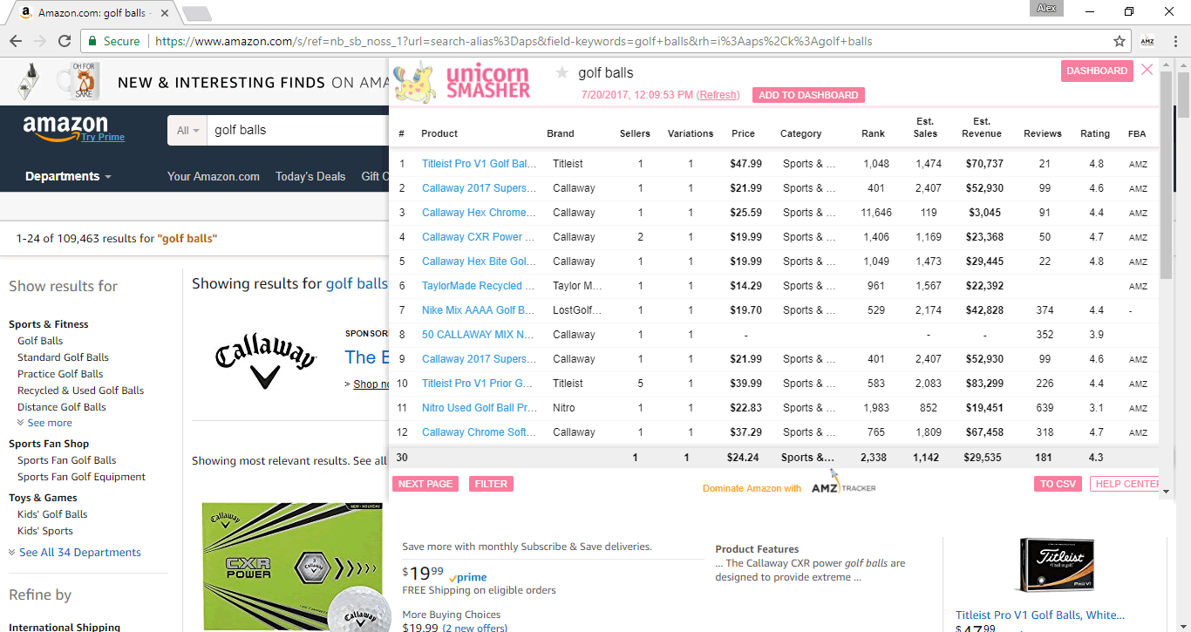
Task: Sort table by Rank column header
Action: tap(873, 133)
